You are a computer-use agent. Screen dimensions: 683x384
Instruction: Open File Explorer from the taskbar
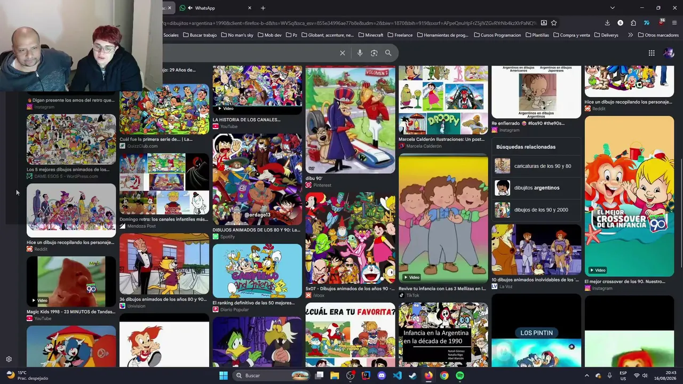pyautogui.click(x=335, y=375)
